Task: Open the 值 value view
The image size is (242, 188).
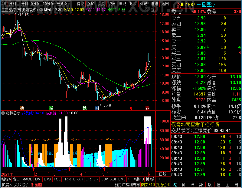Action: click(218, 185)
